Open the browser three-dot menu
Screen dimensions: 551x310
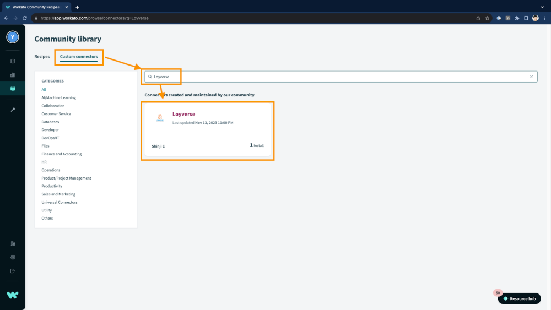(544, 18)
